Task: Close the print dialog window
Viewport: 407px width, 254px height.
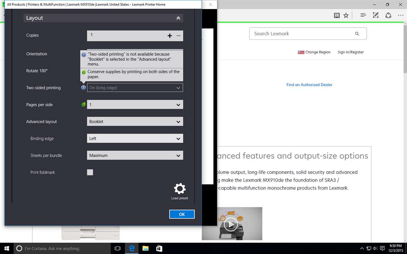Action: coord(210,4)
